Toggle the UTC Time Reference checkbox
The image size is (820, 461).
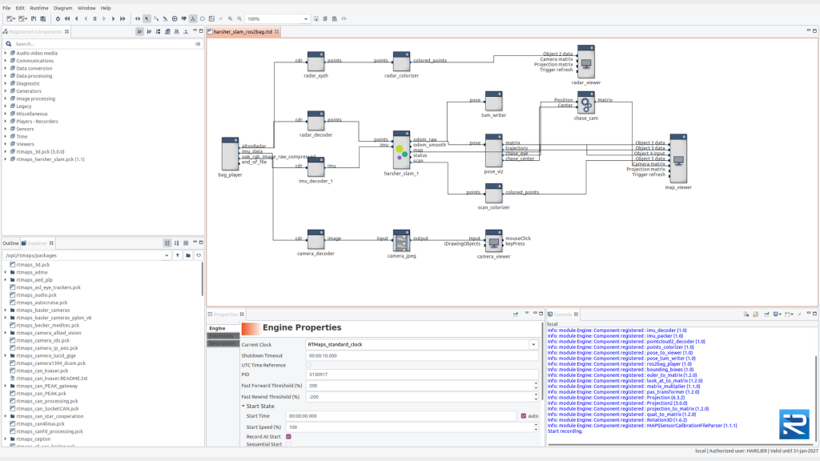pyautogui.click(x=308, y=365)
